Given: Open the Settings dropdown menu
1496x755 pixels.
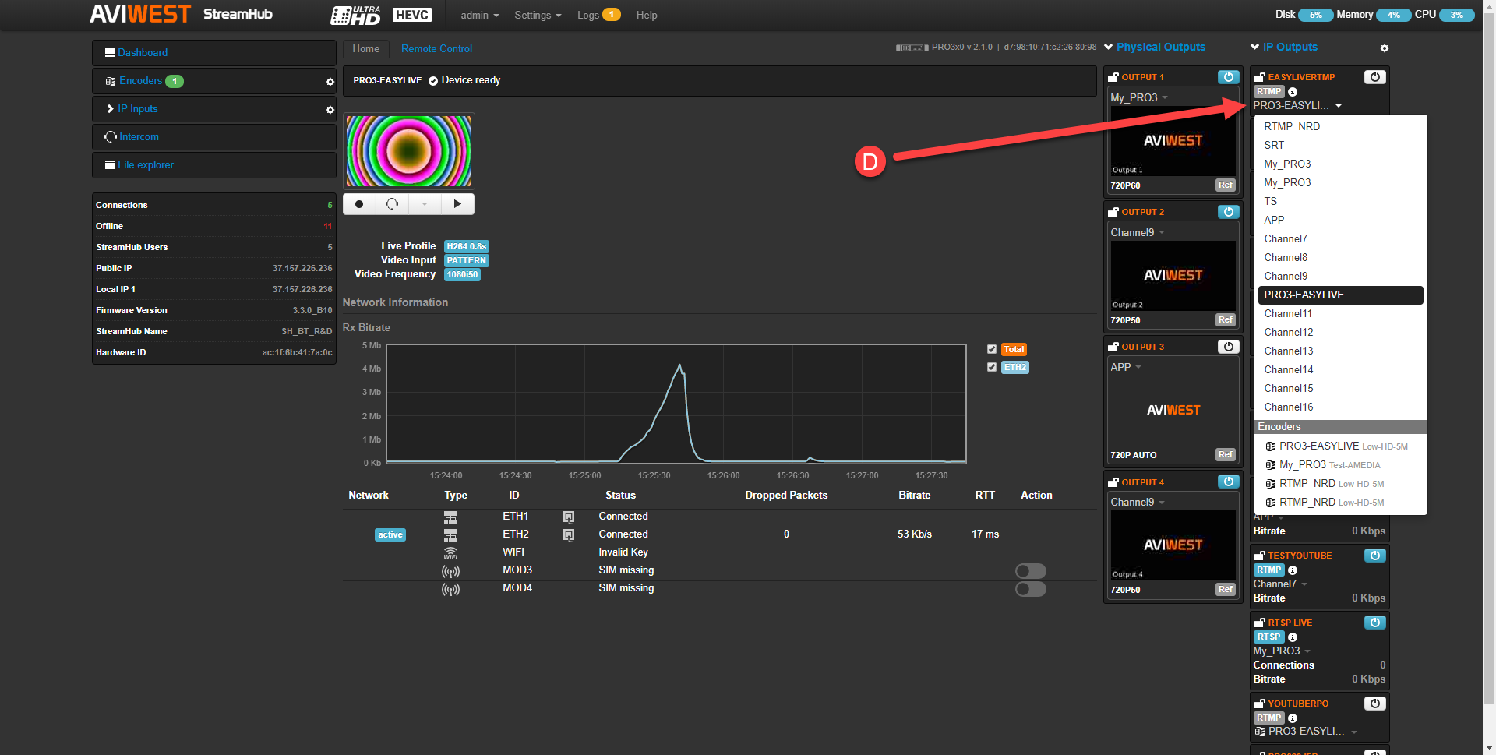Looking at the screenshot, I should tap(538, 15).
